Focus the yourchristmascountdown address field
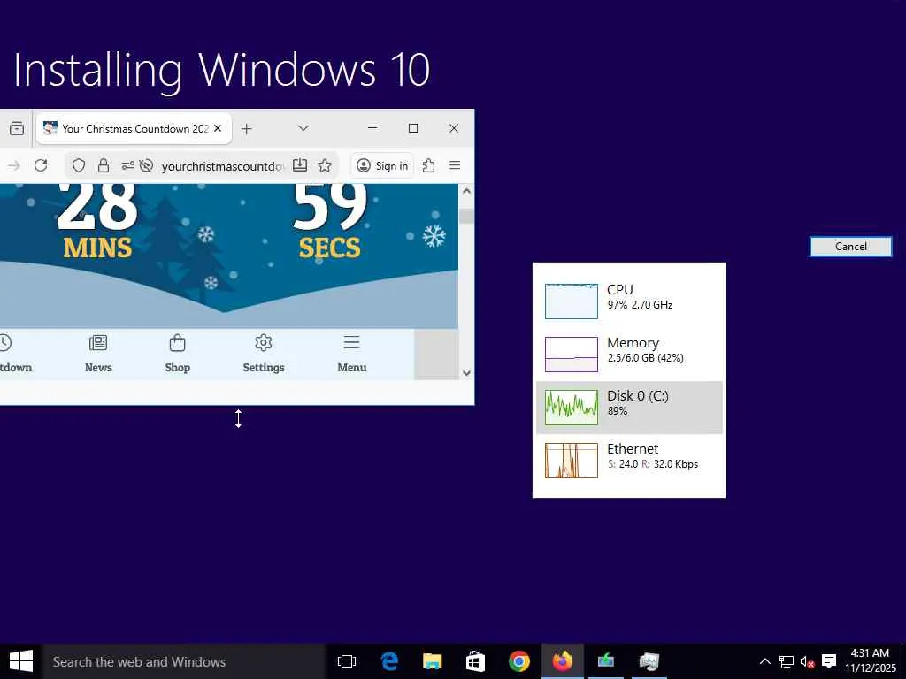The image size is (906, 679). pos(222,166)
